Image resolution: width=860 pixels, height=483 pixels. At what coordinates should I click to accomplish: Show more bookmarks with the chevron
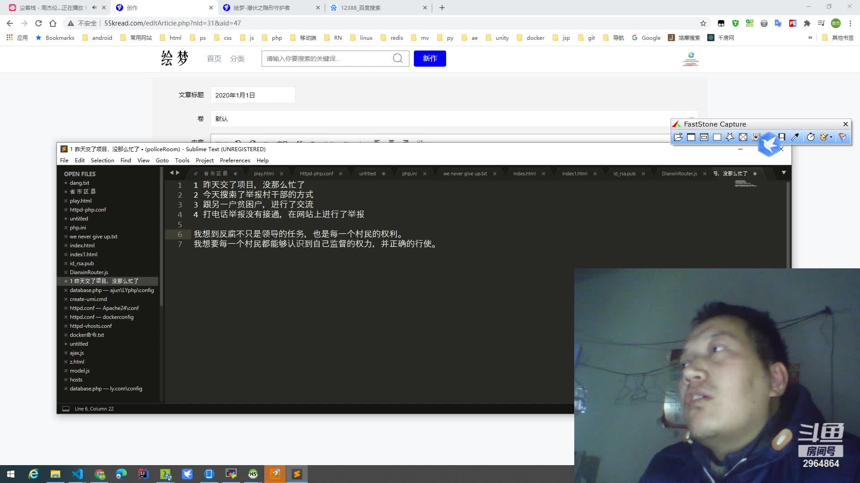(x=810, y=38)
